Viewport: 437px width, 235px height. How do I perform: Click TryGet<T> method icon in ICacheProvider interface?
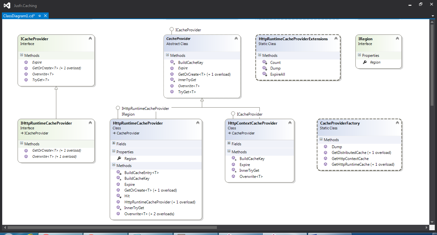pyautogui.click(x=26, y=80)
